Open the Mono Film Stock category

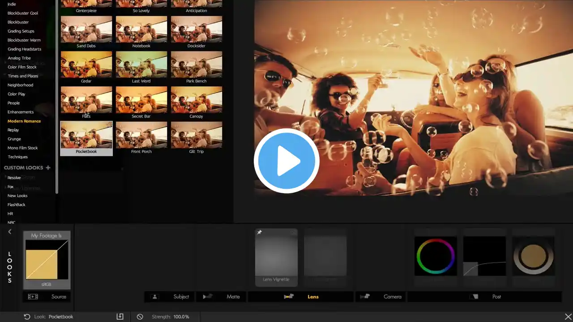(22, 148)
